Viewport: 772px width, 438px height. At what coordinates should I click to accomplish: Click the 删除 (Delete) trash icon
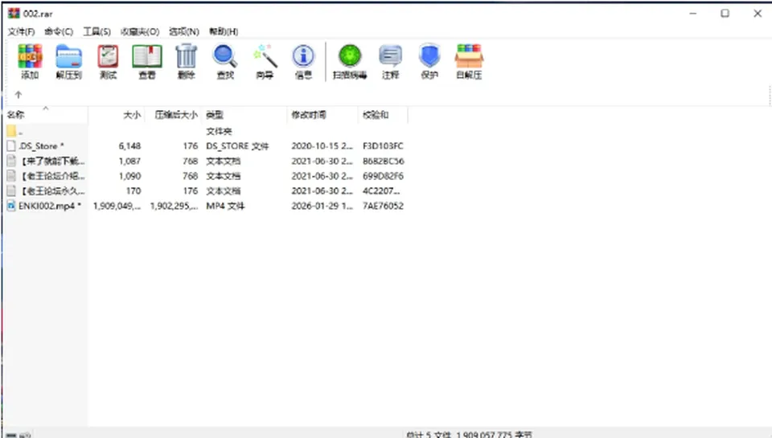click(x=186, y=56)
